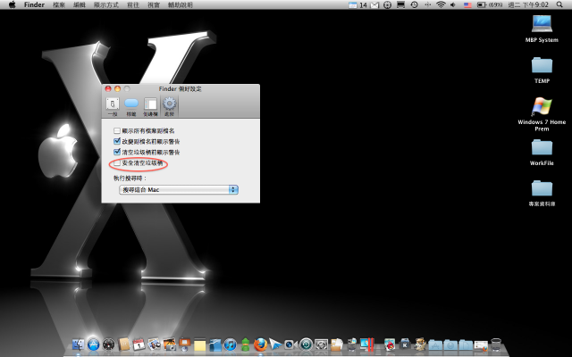The height and width of the screenshot is (357, 572).
Task: Launch Time Machine from the Dock
Action: [x=306, y=345]
